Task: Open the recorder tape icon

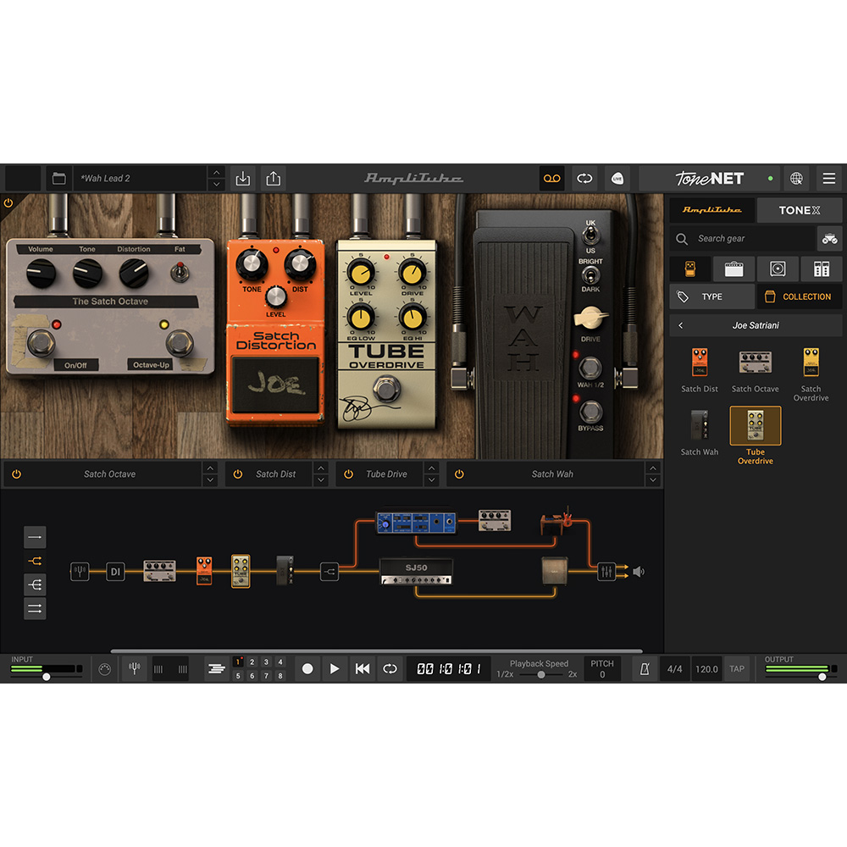Action: pos(551,178)
